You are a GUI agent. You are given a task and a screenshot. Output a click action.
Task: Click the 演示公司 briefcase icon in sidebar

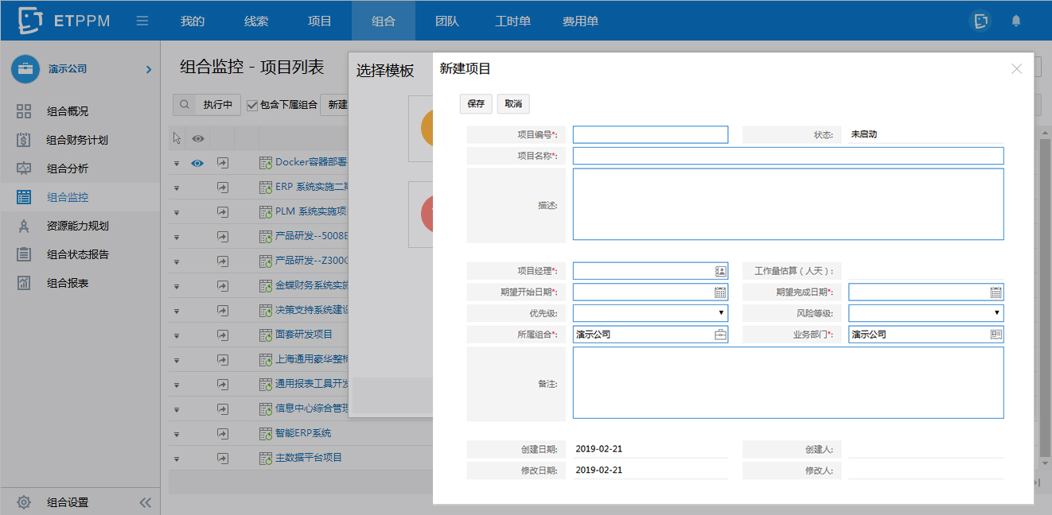[x=25, y=69]
